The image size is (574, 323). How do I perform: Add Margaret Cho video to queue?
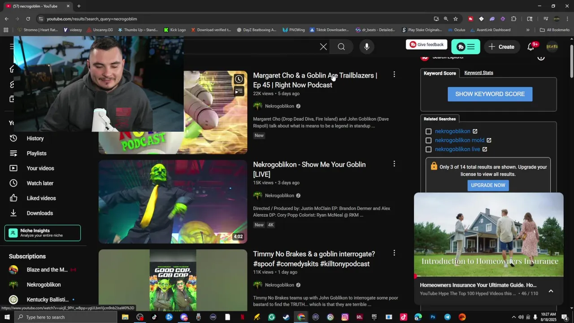[239, 92]
